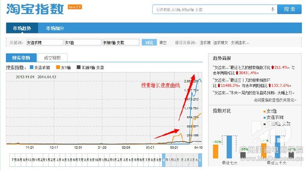The height and width of the screenshot is (171, 308).
Task: Click the date range 2013.11.01 2014.04.12 label
Action: coord(36,77)
